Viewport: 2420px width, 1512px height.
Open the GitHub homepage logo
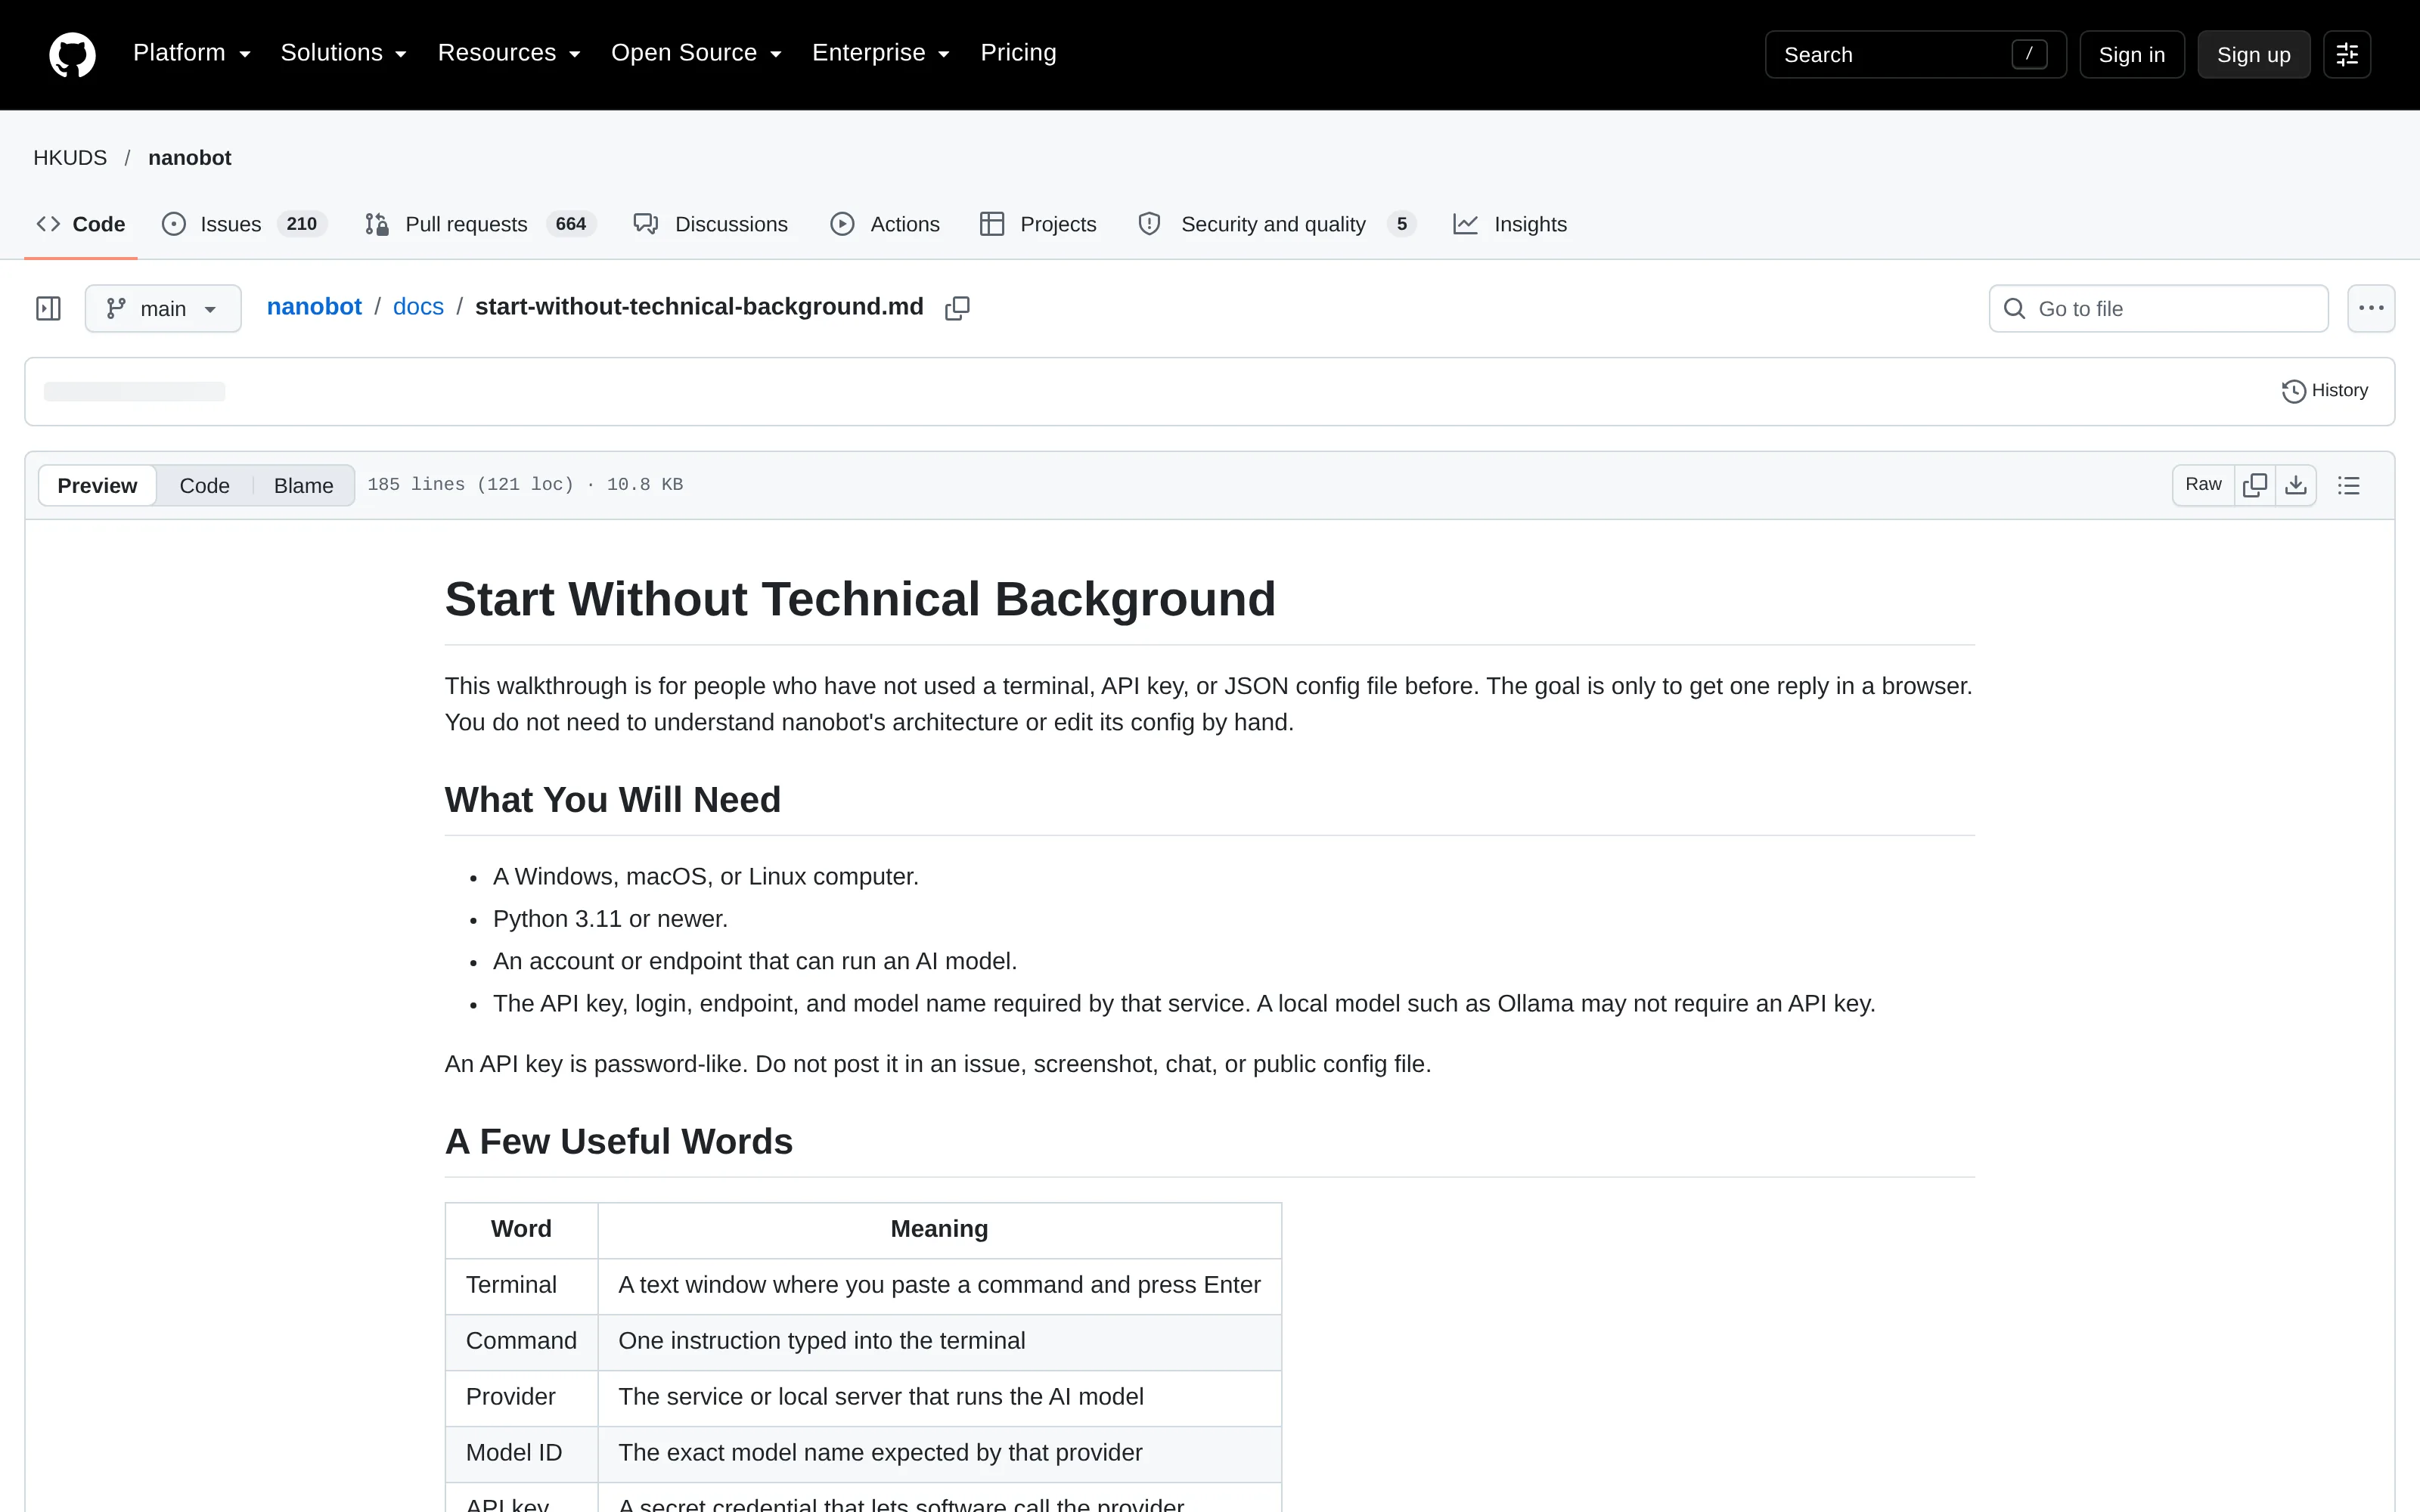[72, 54]
